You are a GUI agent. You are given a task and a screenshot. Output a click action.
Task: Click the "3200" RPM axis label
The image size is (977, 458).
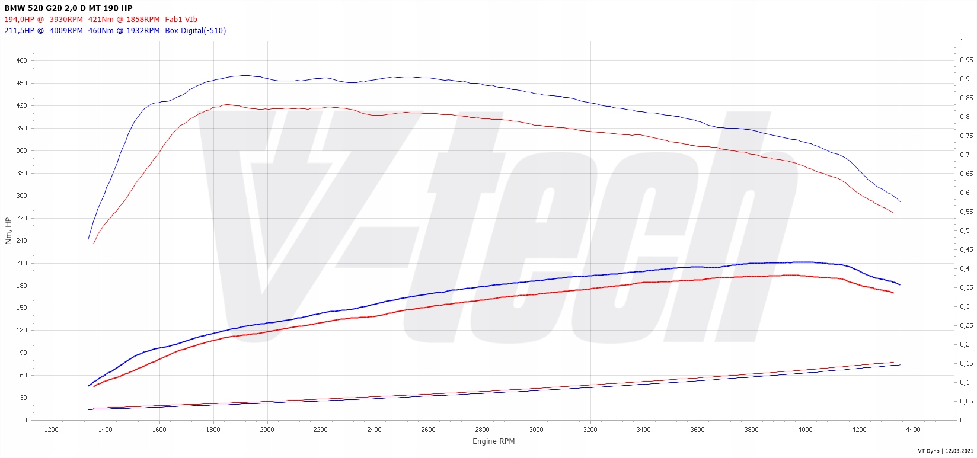[590, 430]
